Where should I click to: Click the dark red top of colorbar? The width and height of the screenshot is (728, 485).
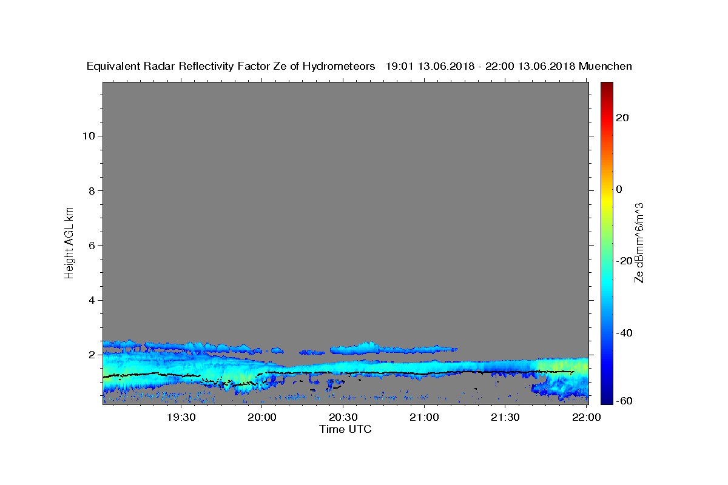pyautogui.click(x=607, y=88)
